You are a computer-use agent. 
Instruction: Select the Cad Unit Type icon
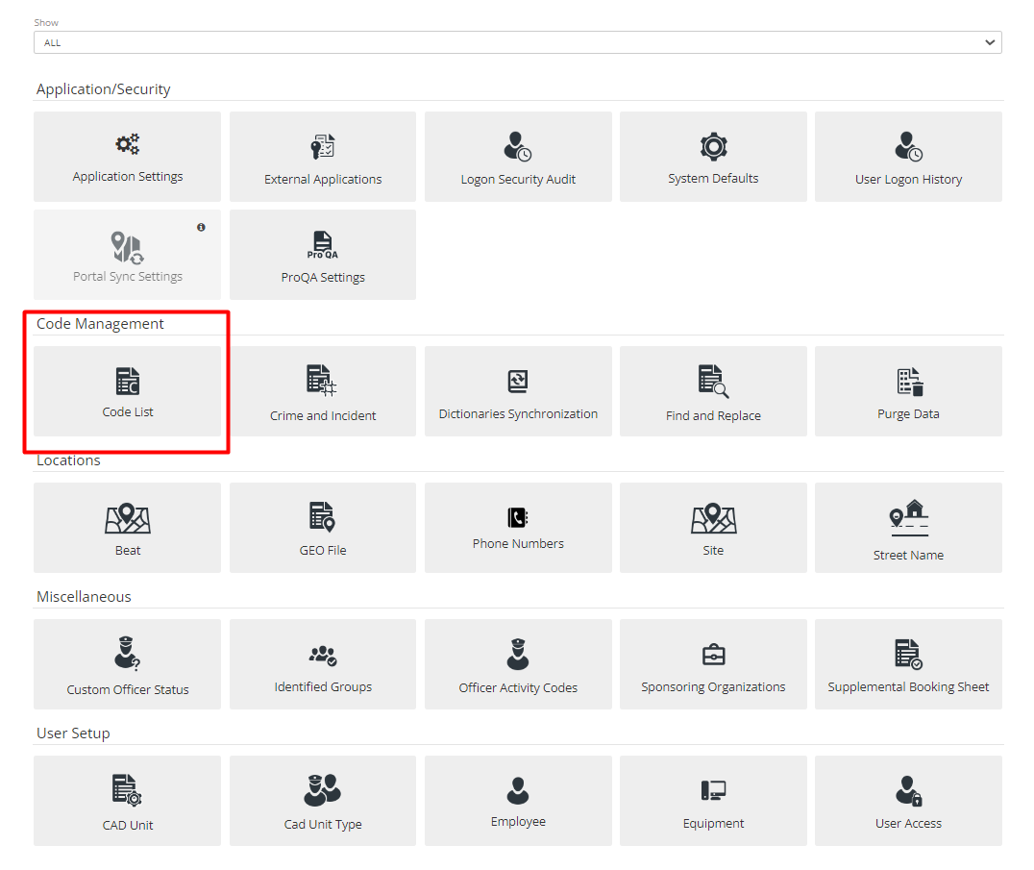pyautogui.click(x=322, y=801)
